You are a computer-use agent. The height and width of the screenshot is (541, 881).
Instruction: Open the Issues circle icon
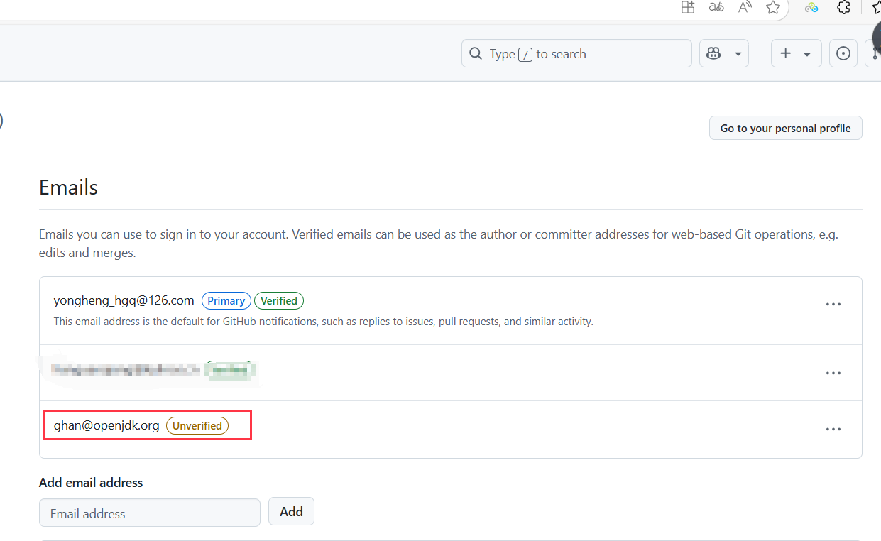click(843, 53)
